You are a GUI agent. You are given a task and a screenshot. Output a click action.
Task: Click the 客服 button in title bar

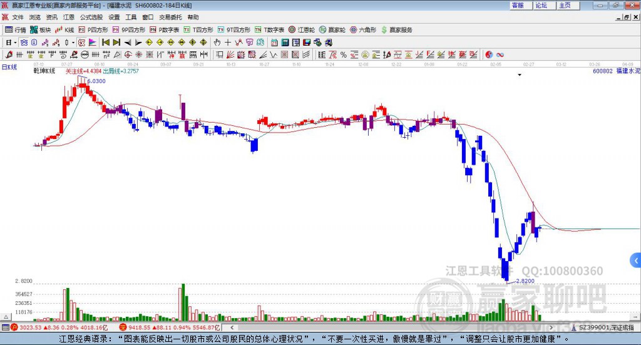pyautogui.click(x=521, y=5)
